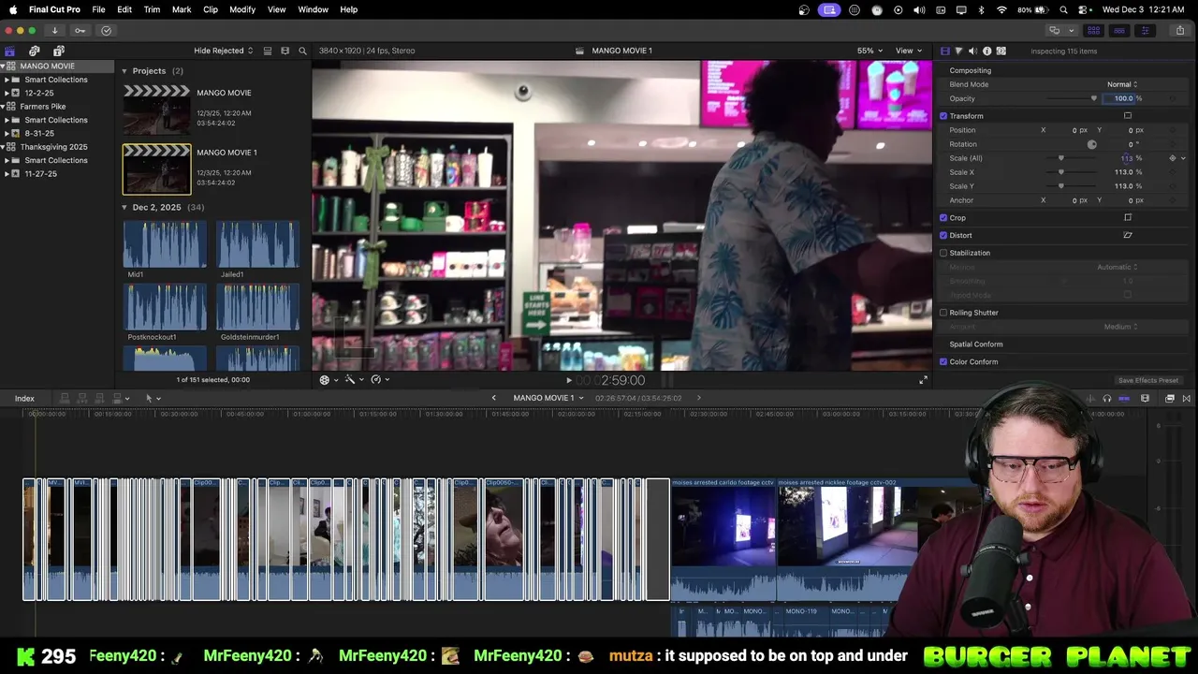Toggle Inspector visibility button in toolbar
This screenshot has width=1198, height=674.
tap(1145, 30)
